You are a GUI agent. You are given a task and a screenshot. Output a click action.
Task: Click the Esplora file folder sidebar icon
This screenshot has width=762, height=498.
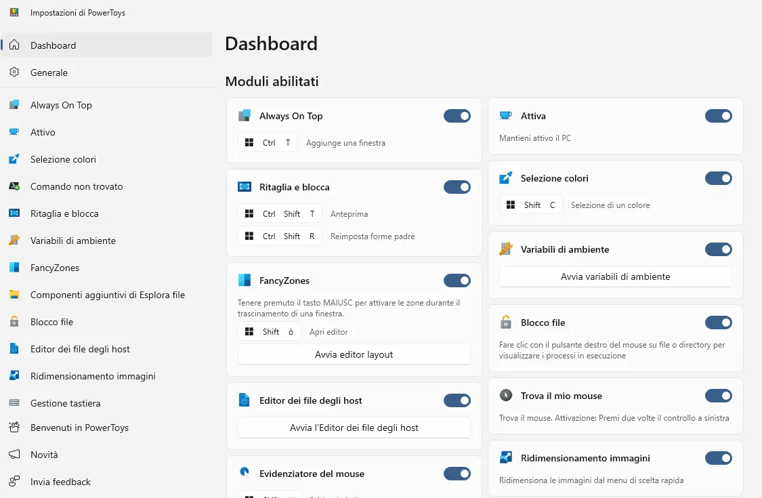[x=15, y=295]
